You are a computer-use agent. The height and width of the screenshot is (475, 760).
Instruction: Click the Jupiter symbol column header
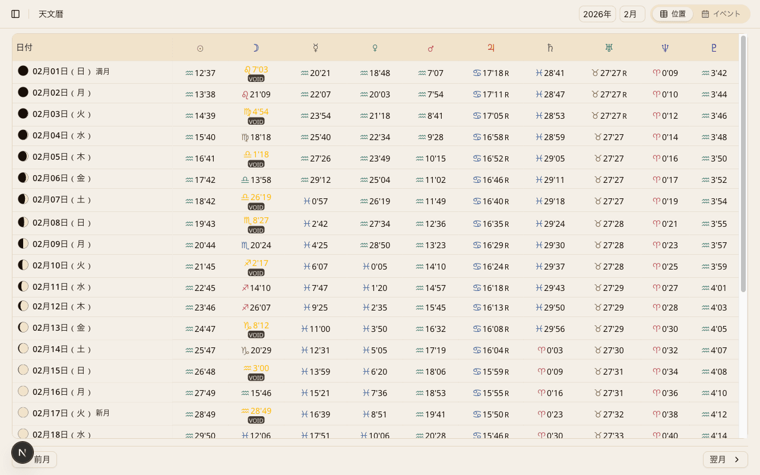491,48
